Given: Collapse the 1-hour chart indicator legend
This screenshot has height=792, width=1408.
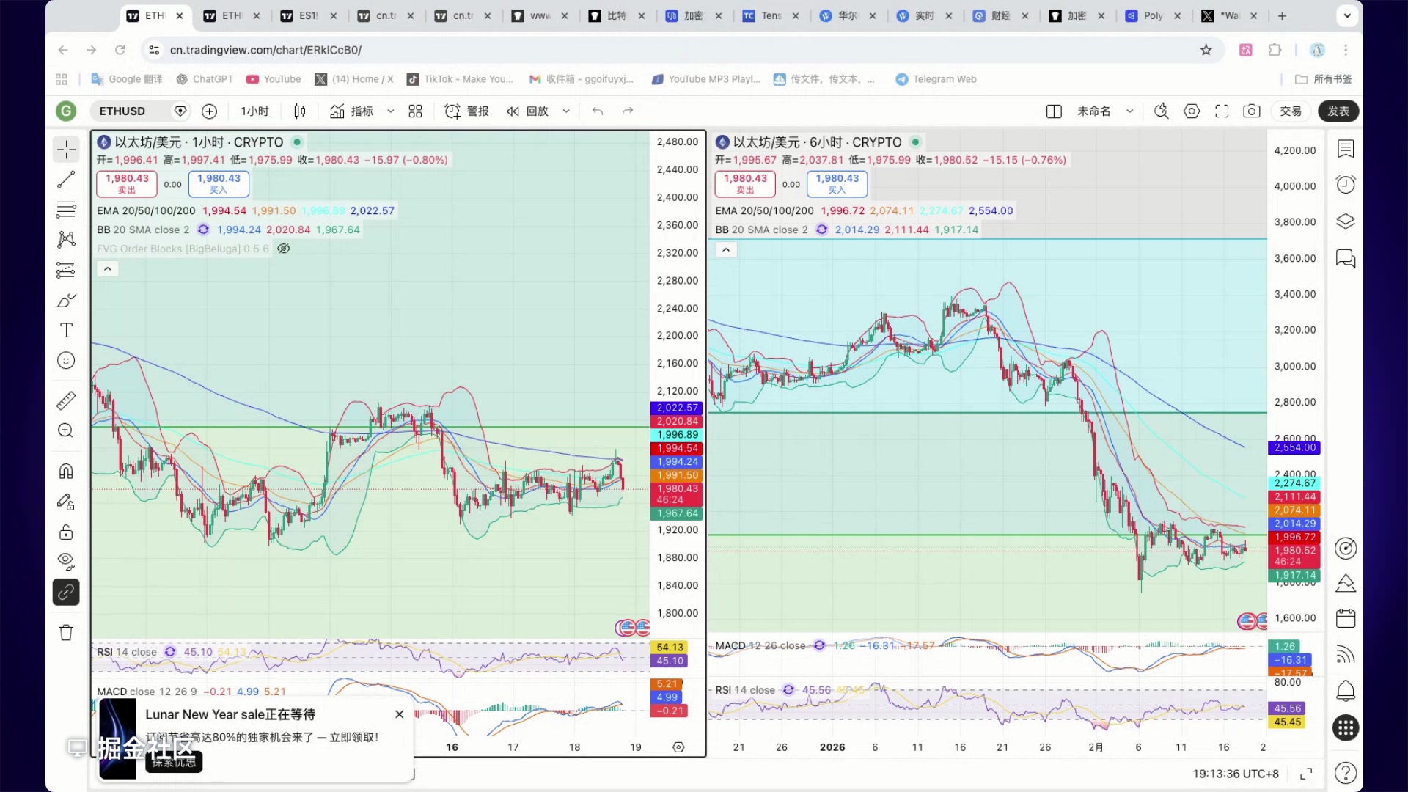Looking at the screenshot, I should pos(108,269).
